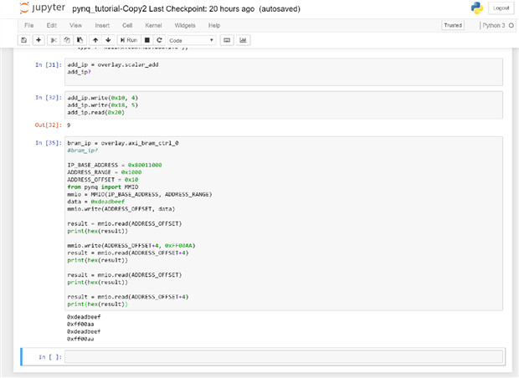Click the save and checkpoint icon
The height and width of the screenshot is (378, 519).
(23, 40)
